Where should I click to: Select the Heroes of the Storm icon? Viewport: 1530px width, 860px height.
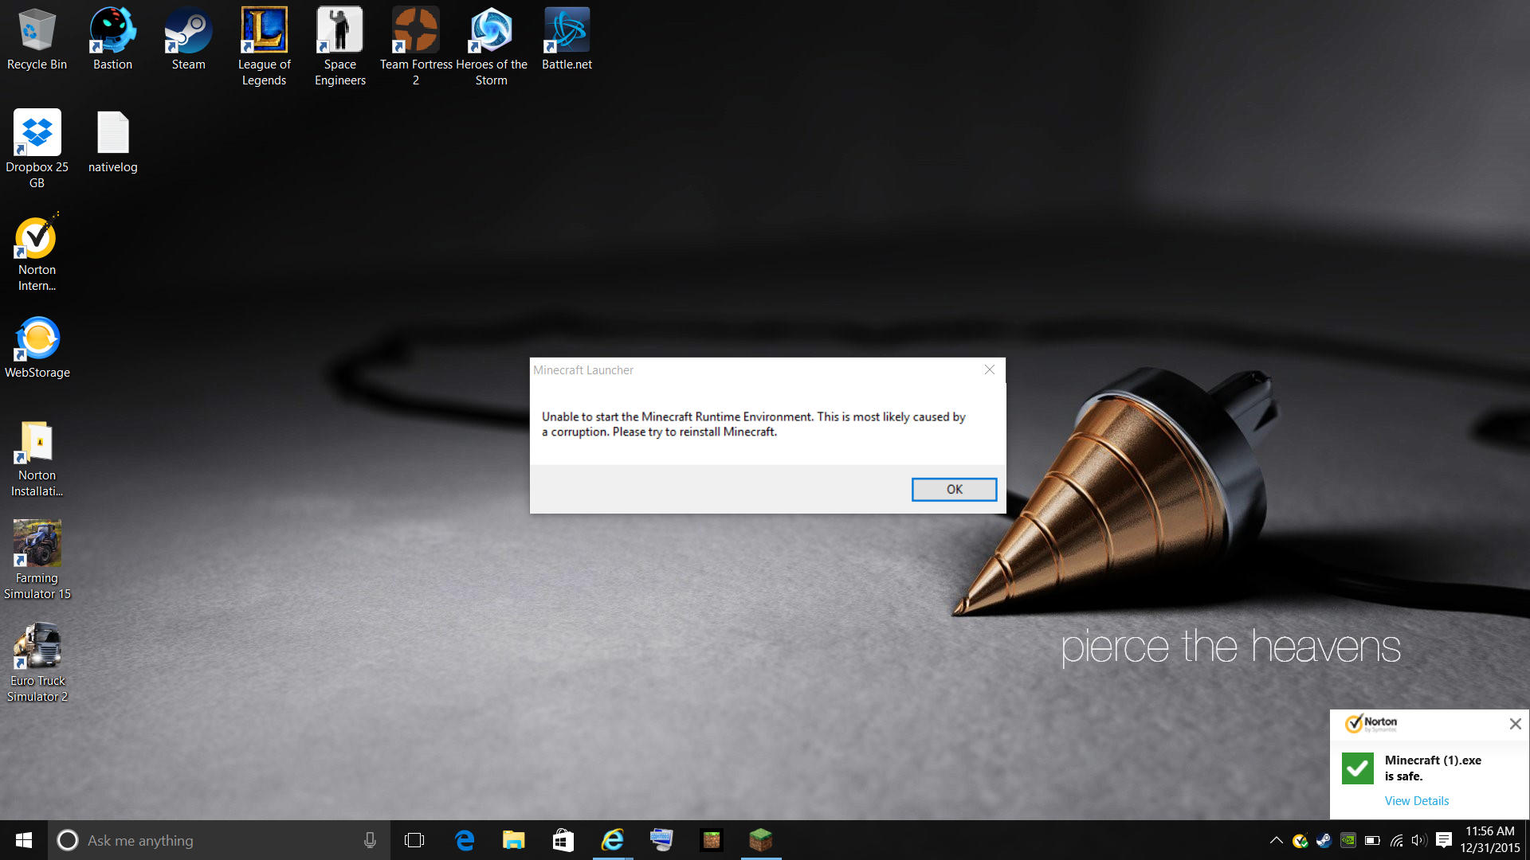491,38
